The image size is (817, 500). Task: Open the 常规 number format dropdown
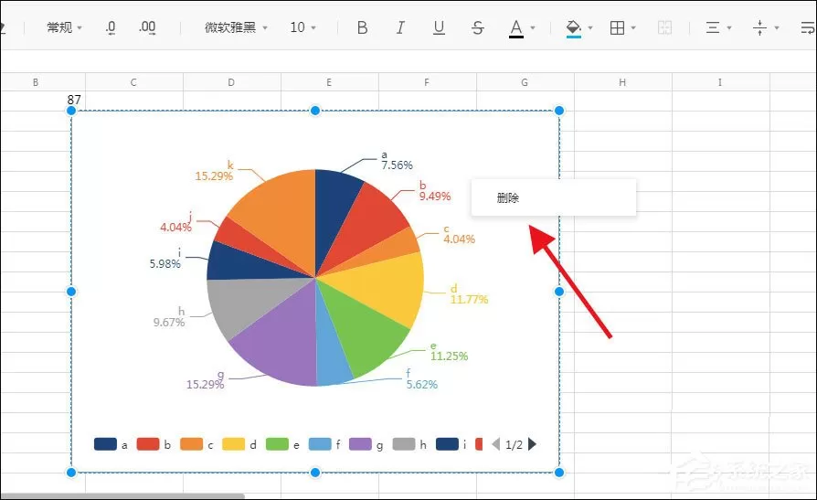click(64, 27)
